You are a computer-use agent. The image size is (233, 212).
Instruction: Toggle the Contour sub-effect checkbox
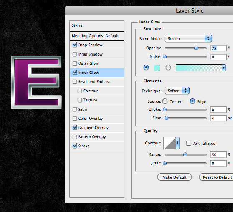[x=80, y=91]
